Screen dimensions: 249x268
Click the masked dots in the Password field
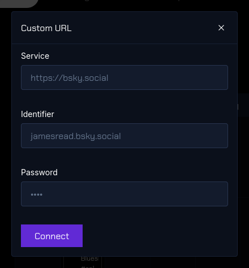37,194
